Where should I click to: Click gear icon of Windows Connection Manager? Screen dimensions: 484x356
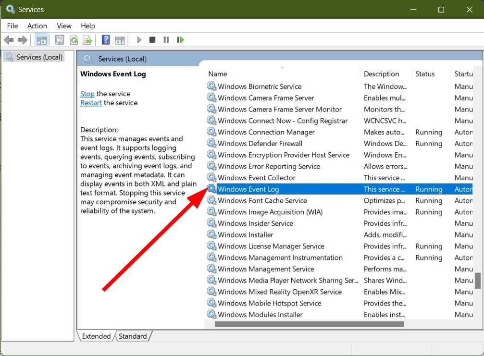tap(211, 132)
